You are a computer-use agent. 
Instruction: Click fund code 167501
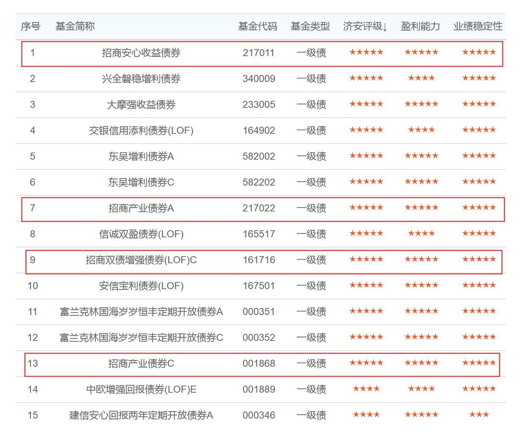tap(259, 286)
